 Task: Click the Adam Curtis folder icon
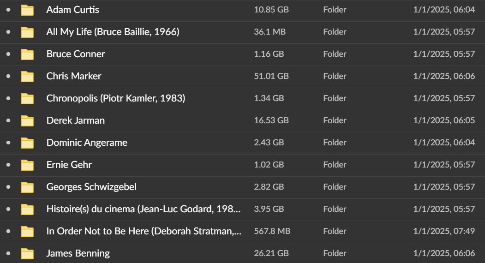pos(28,10)
